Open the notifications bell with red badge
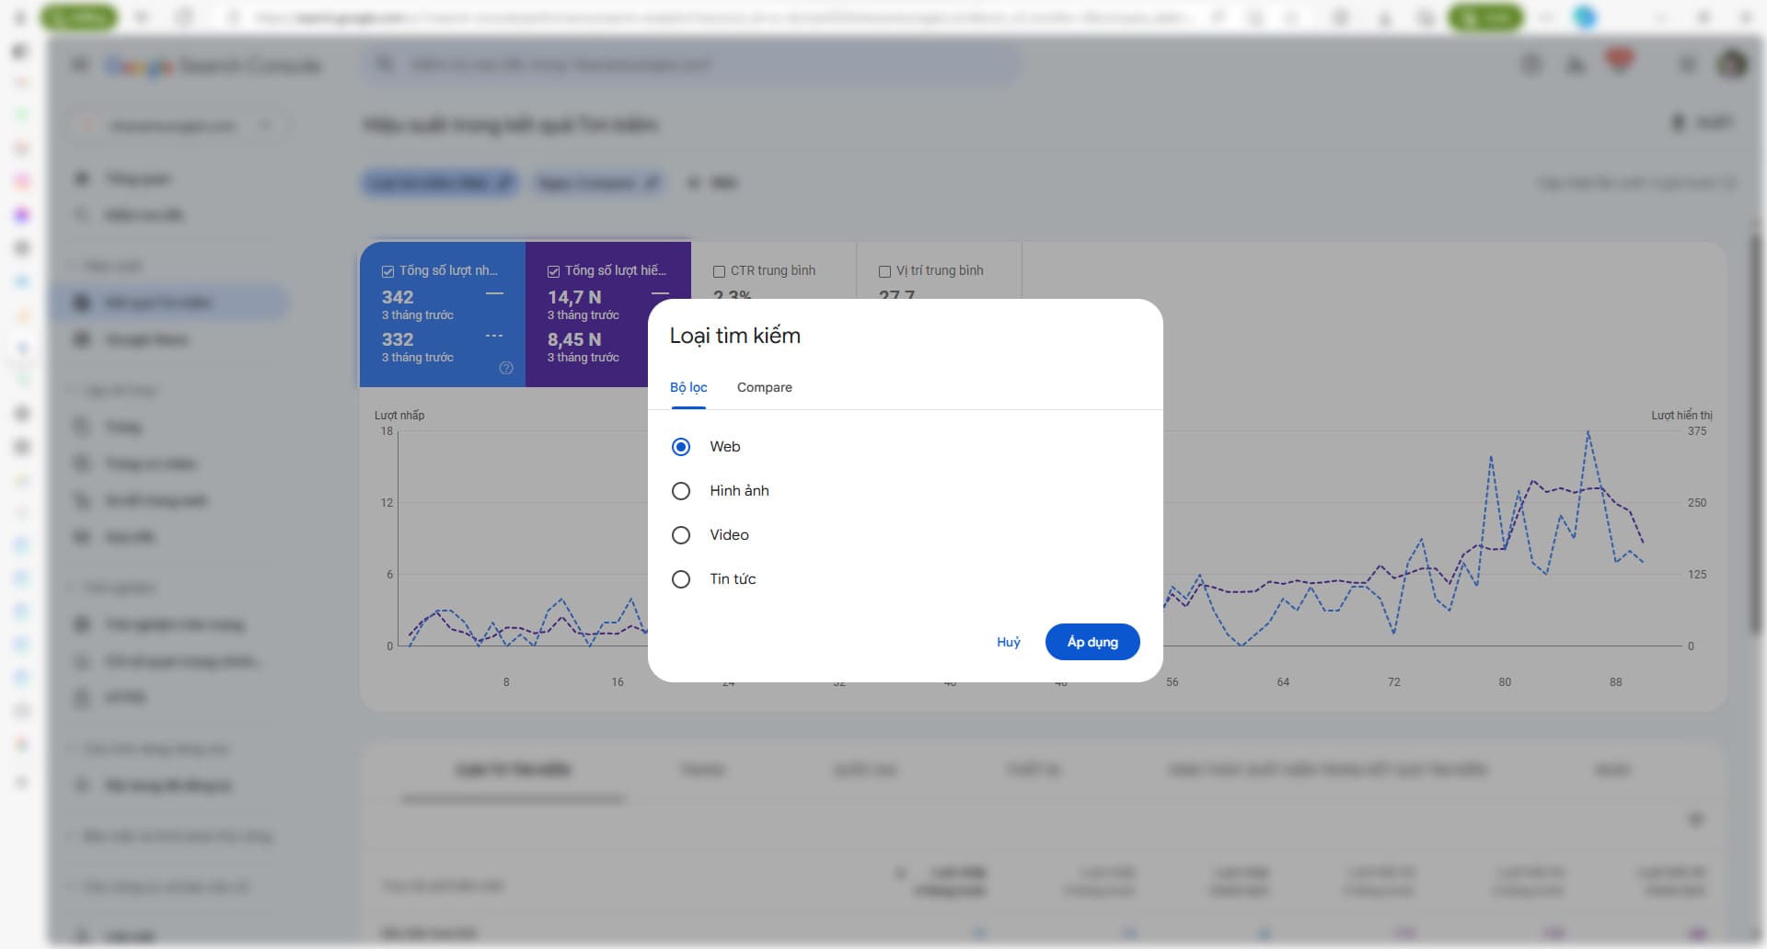The image size is (1767, 949). click(x=1619, y=62)
